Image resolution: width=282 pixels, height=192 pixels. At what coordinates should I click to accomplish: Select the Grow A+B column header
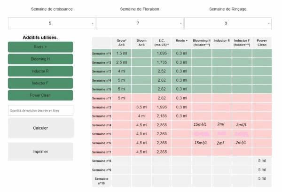tap(122, 43)
